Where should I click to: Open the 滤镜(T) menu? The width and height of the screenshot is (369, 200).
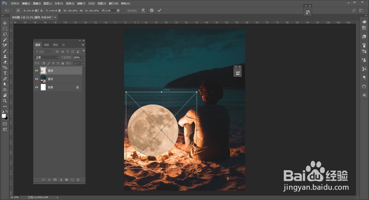[x=81, y=4]
